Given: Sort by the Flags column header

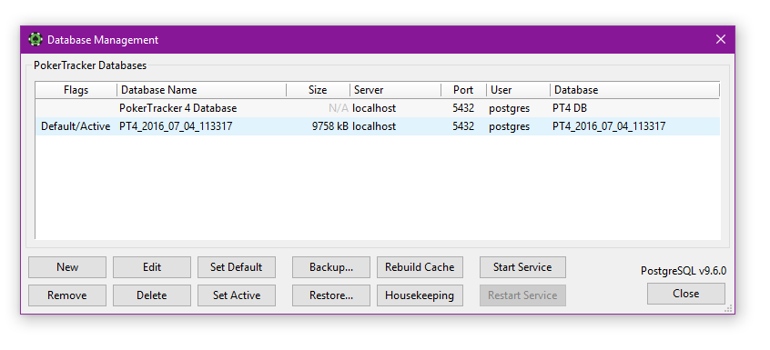Looking at the screenshot, I should tap(76, 90).
